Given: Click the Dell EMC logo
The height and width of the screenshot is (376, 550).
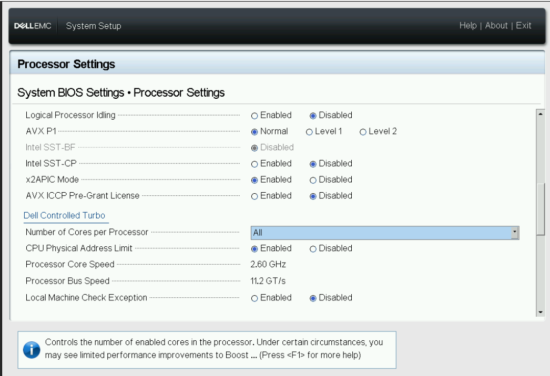Looking at the screenshot, I should click(33, 26).
